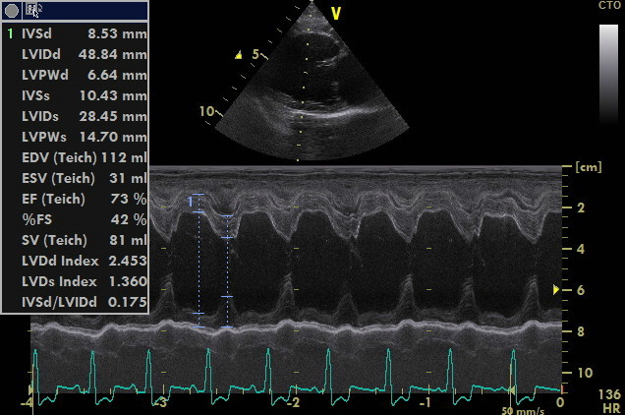Click the yellow arrow marker near 6 cm scale

557,290
